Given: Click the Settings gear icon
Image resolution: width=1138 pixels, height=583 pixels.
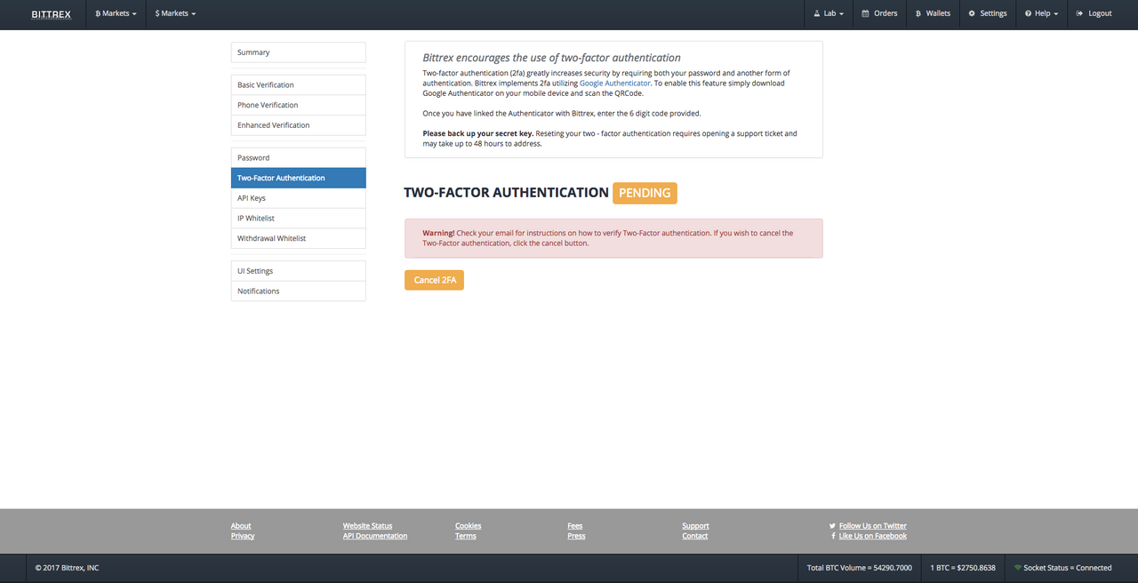Looking at the screenshot, I should (972, 14).
